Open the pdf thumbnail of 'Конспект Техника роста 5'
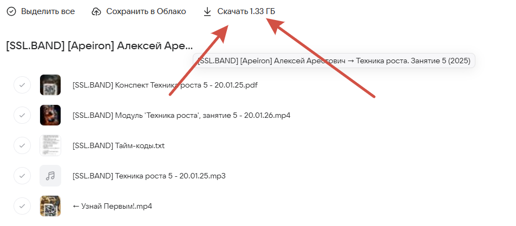516x226 pixels. tap(50, 85)
